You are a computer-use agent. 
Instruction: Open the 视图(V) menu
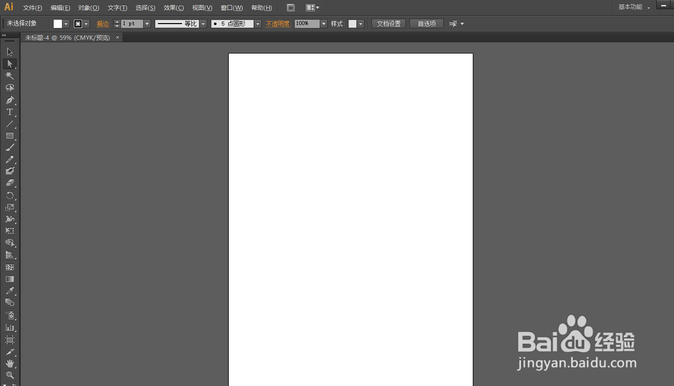click(x=202, y=8)
